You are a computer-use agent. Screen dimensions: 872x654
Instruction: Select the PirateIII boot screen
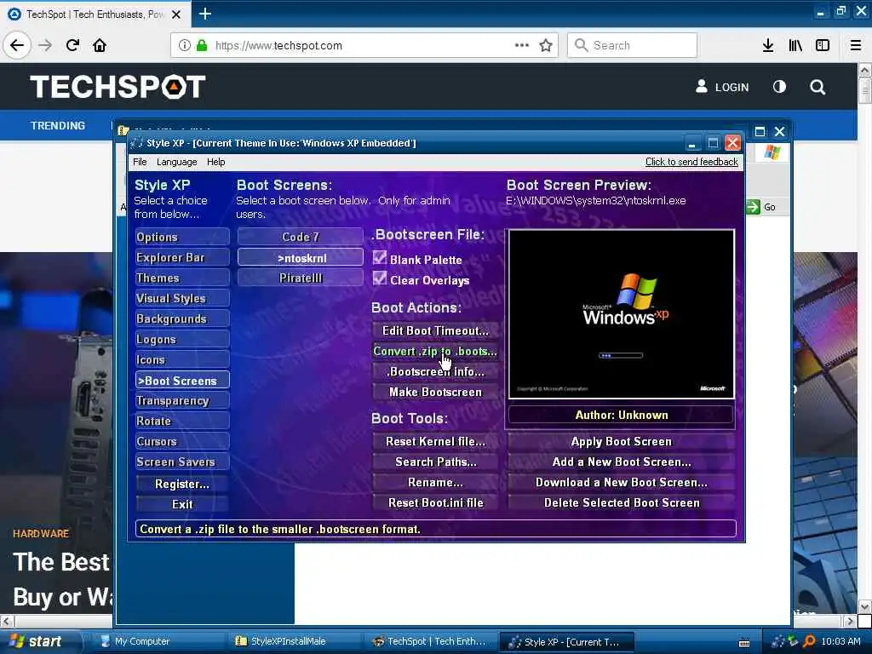[301, 278]
